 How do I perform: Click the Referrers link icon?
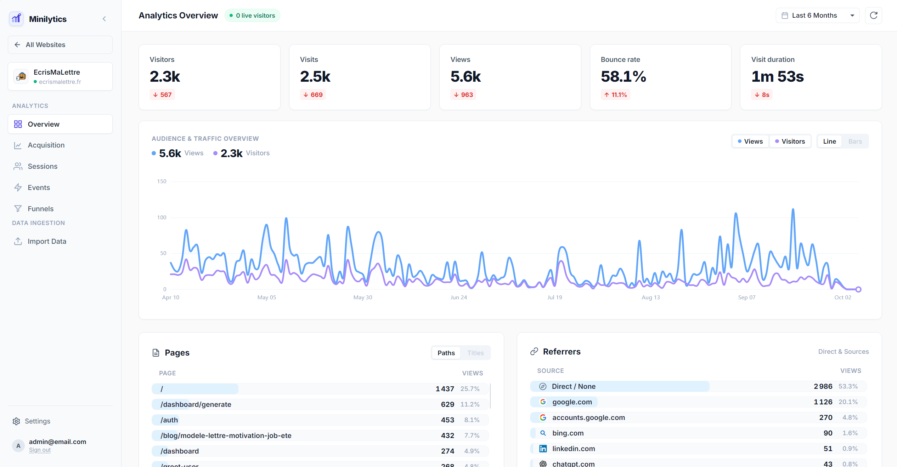[534, 351]
